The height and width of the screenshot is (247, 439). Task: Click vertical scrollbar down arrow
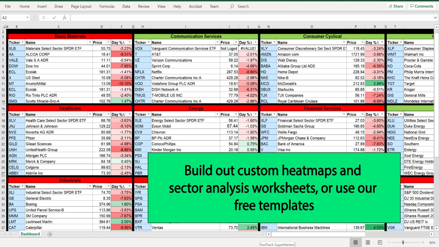(436, 228)
